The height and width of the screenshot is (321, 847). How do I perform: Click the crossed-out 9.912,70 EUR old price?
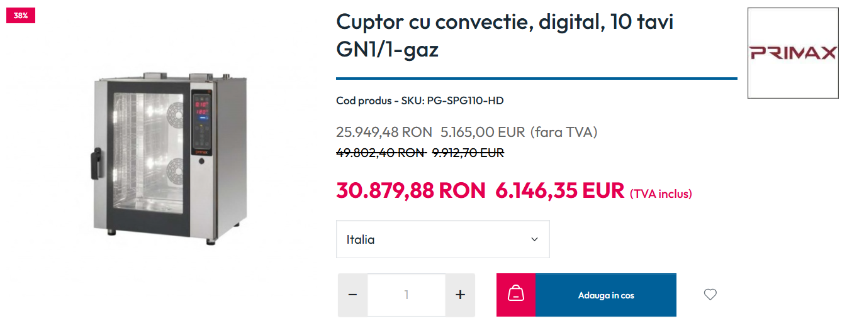pos(468,153)
